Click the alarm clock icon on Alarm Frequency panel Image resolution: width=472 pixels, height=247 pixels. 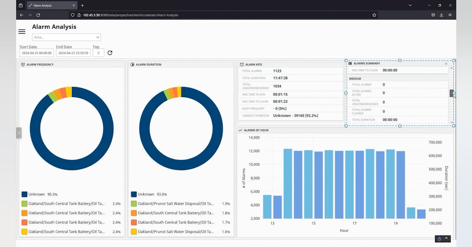tap(22, 64)
